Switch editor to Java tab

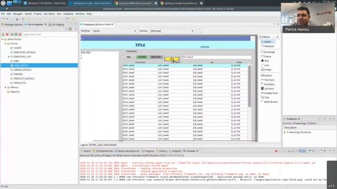point(100,145)
